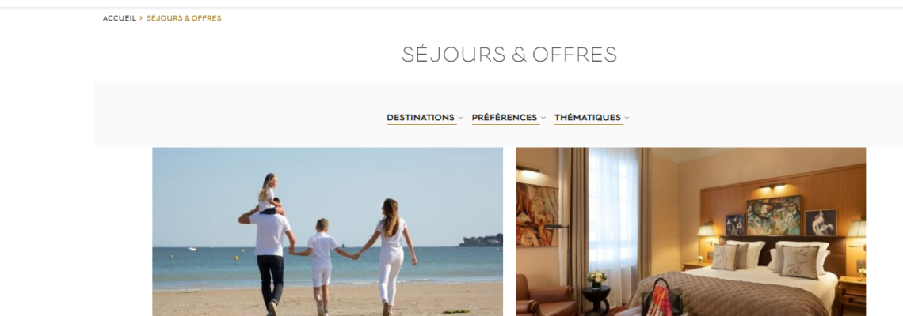Click the woman in white on the beach

tap(391, 257)
